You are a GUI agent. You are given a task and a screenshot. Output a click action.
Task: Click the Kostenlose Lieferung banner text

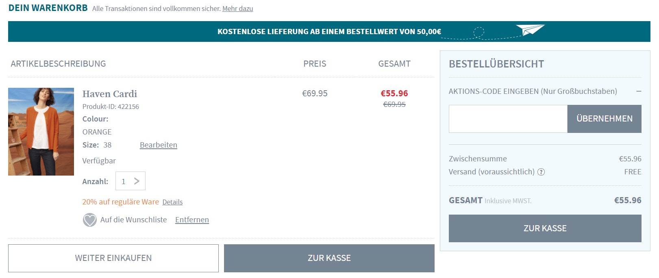(329, 32)
